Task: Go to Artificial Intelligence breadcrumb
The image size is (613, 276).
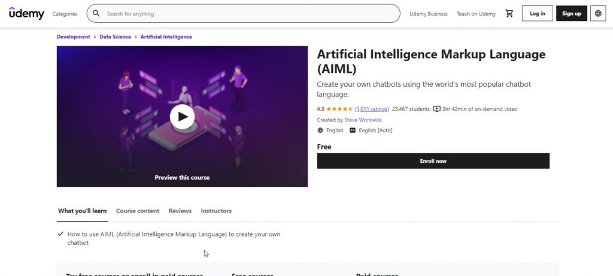Action: (x=166, y=37)
